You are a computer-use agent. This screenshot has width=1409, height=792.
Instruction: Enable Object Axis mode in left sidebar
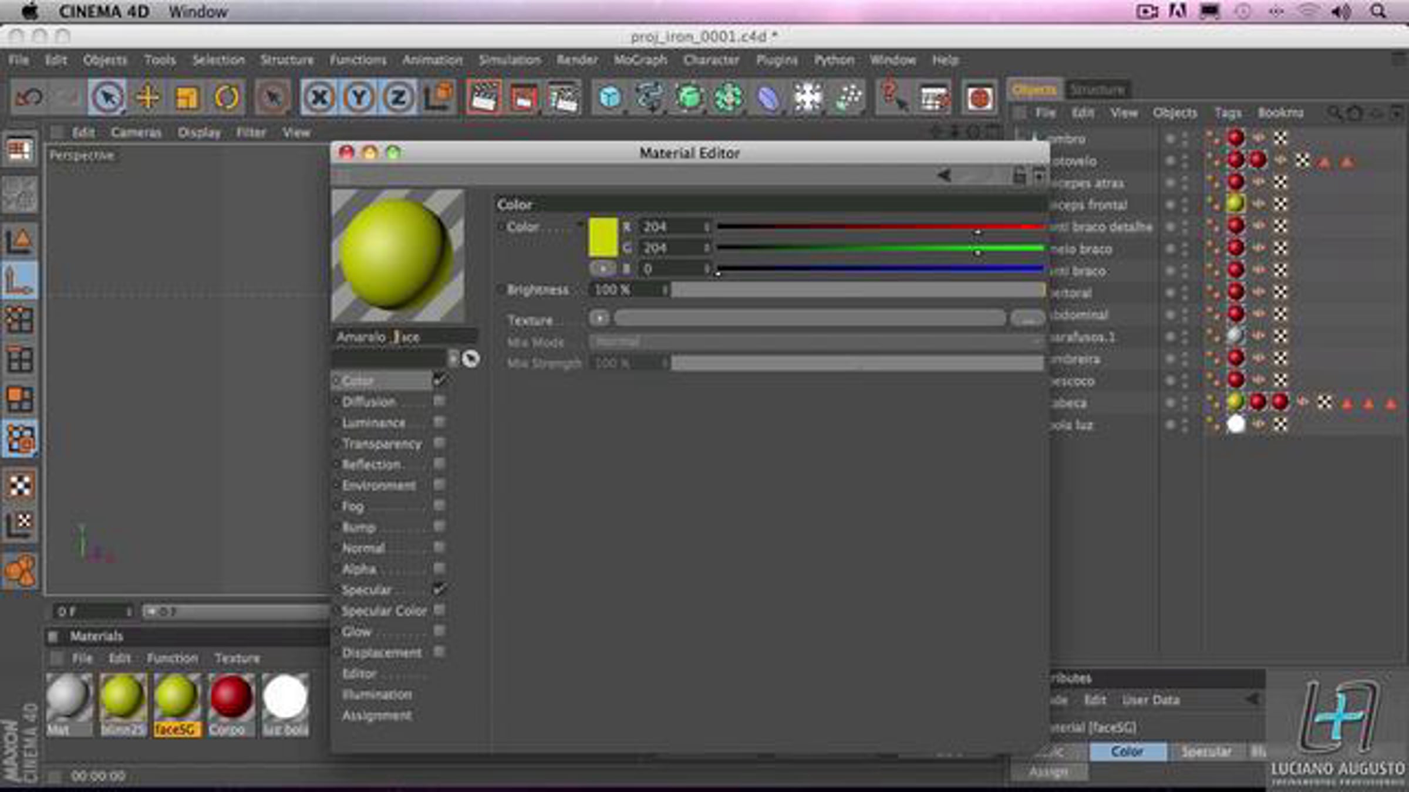coord(19,280)
